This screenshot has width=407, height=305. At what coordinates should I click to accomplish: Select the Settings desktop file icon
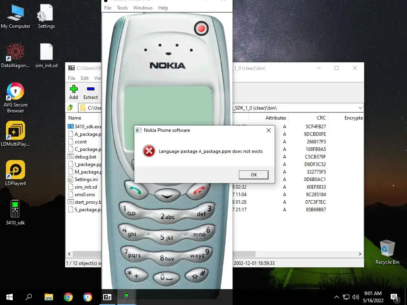47,17
